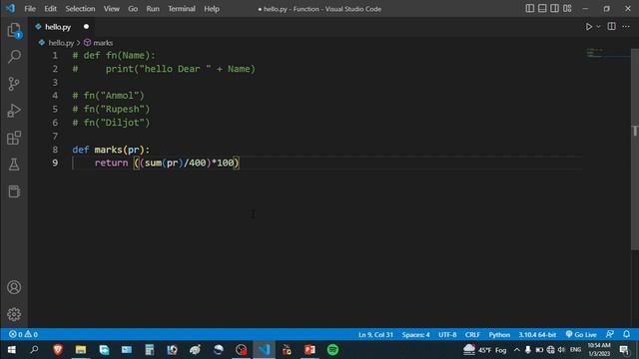This screenshot has width=639, height=359.
Task: Open the Search view in activity bar
Action: (14, 57)
